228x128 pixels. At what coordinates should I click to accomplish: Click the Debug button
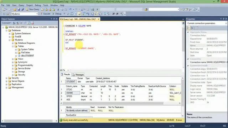click(57, 14)
